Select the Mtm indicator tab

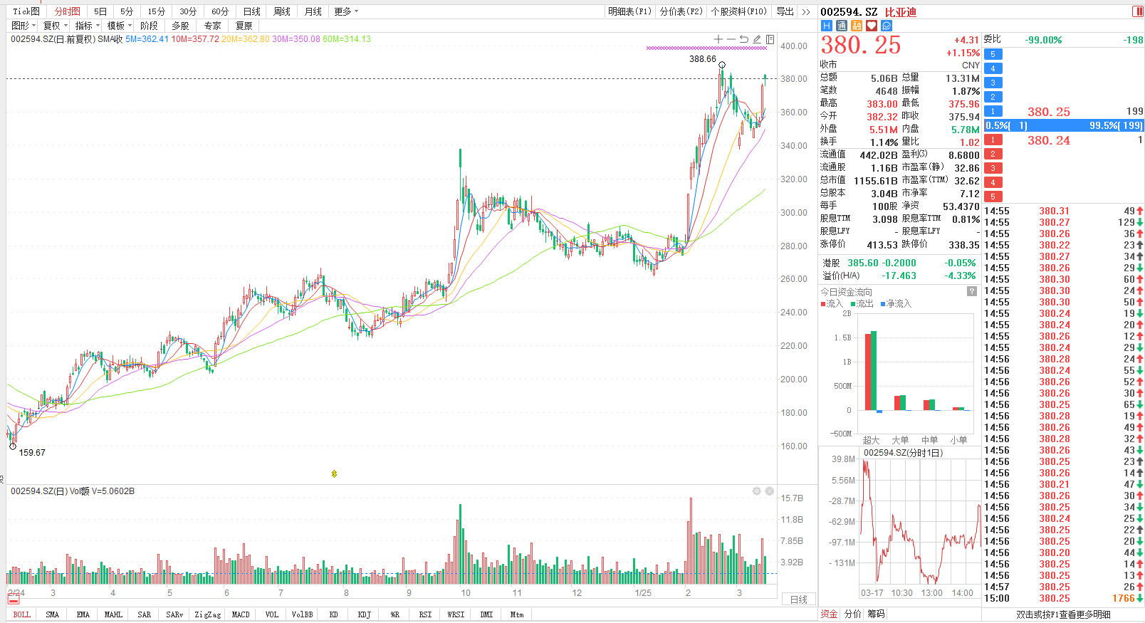[517, 614]
